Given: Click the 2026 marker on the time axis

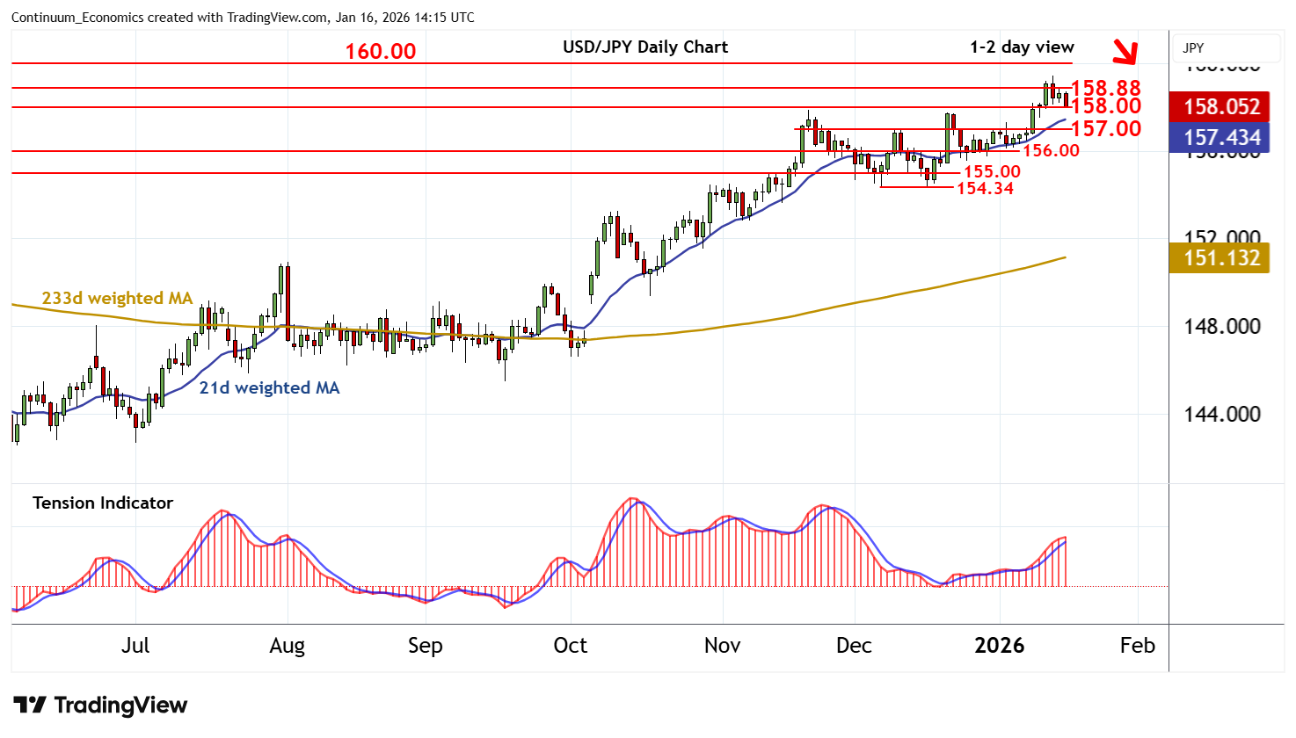Looking at the screenshot, I should [999, 646].
